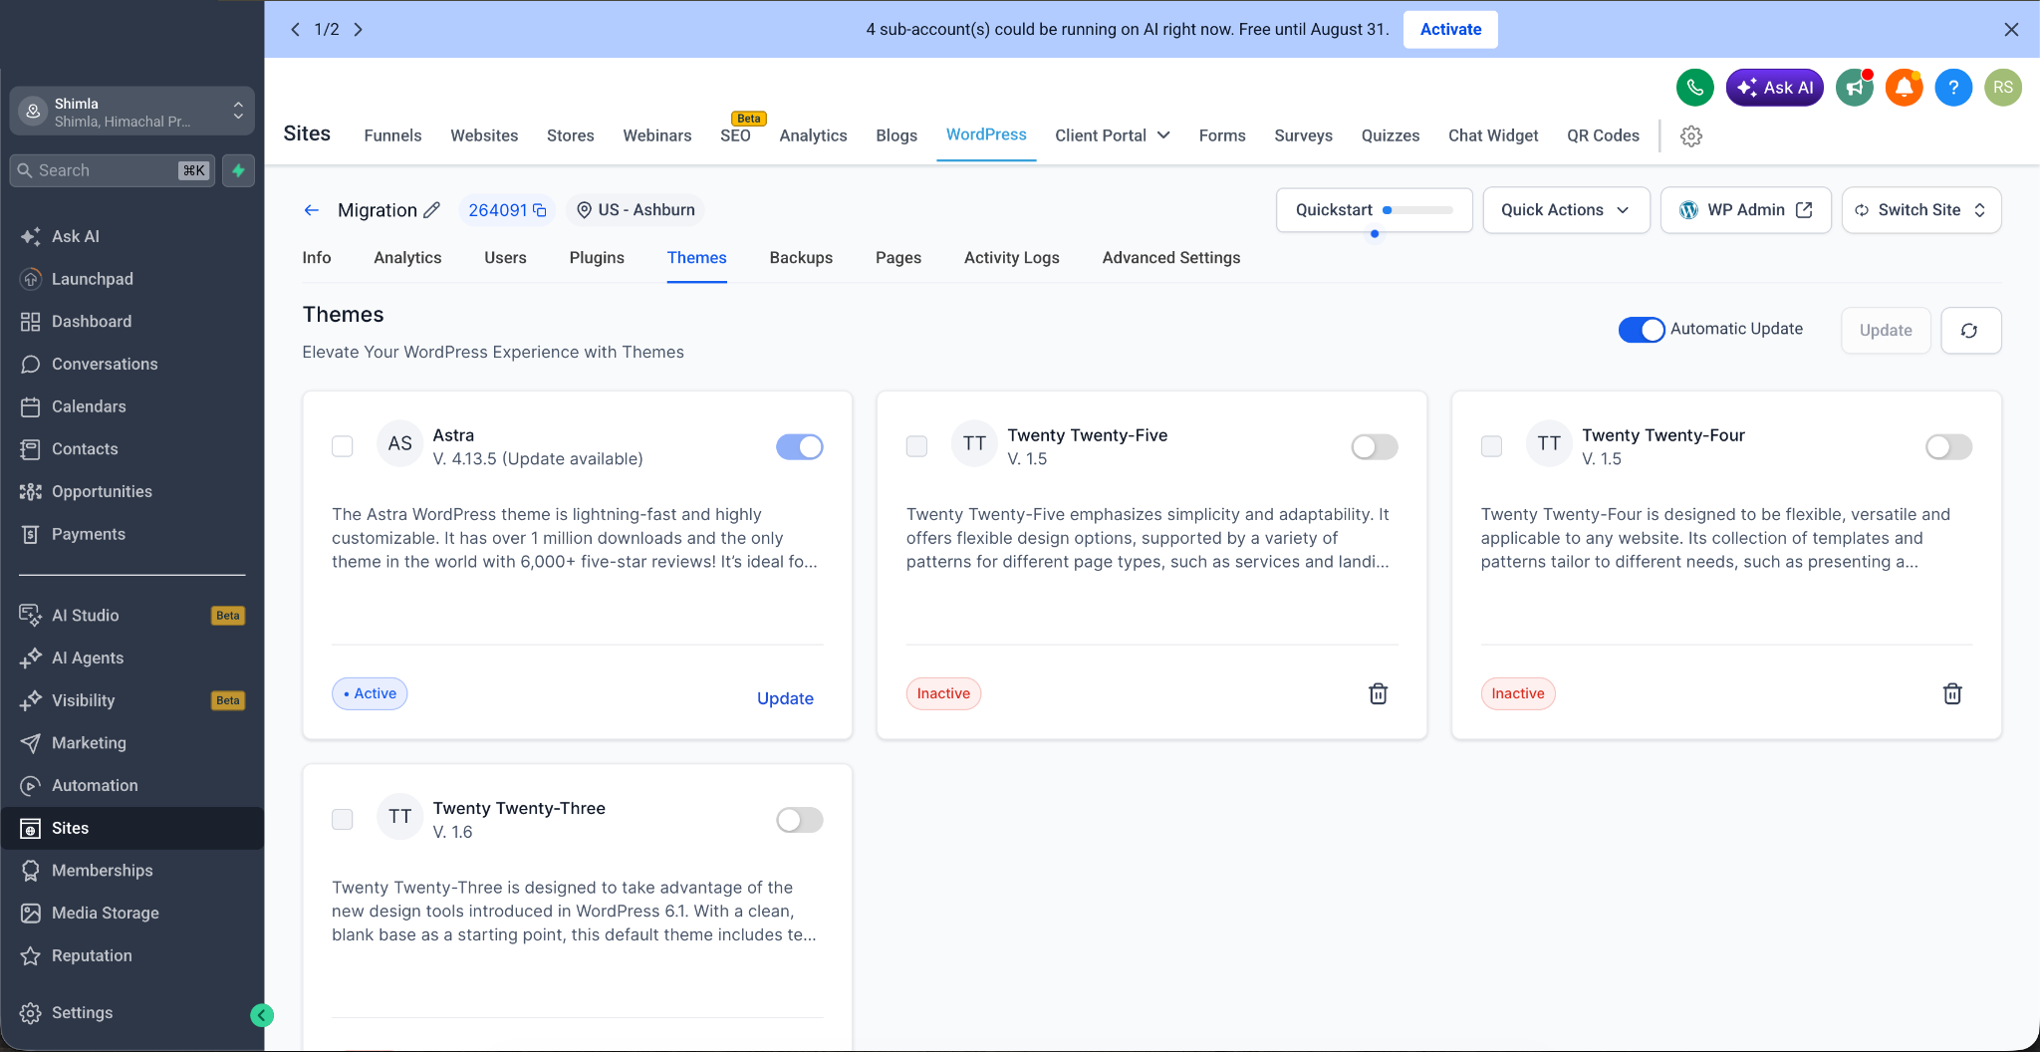Expand the Quick Actions dropdown
This screenshot has height=1052, width=2040.
(x=1565, y=210)
